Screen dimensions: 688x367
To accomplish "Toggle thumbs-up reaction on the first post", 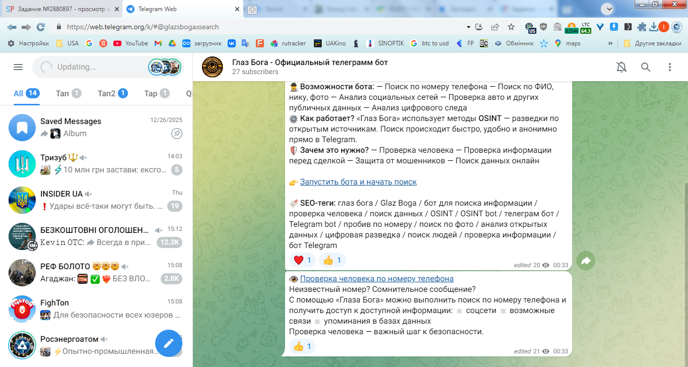I will [x=332, y=260].
